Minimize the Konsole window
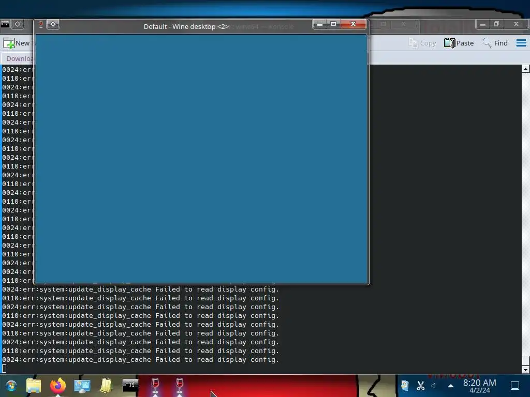 [x=483, y=24]
